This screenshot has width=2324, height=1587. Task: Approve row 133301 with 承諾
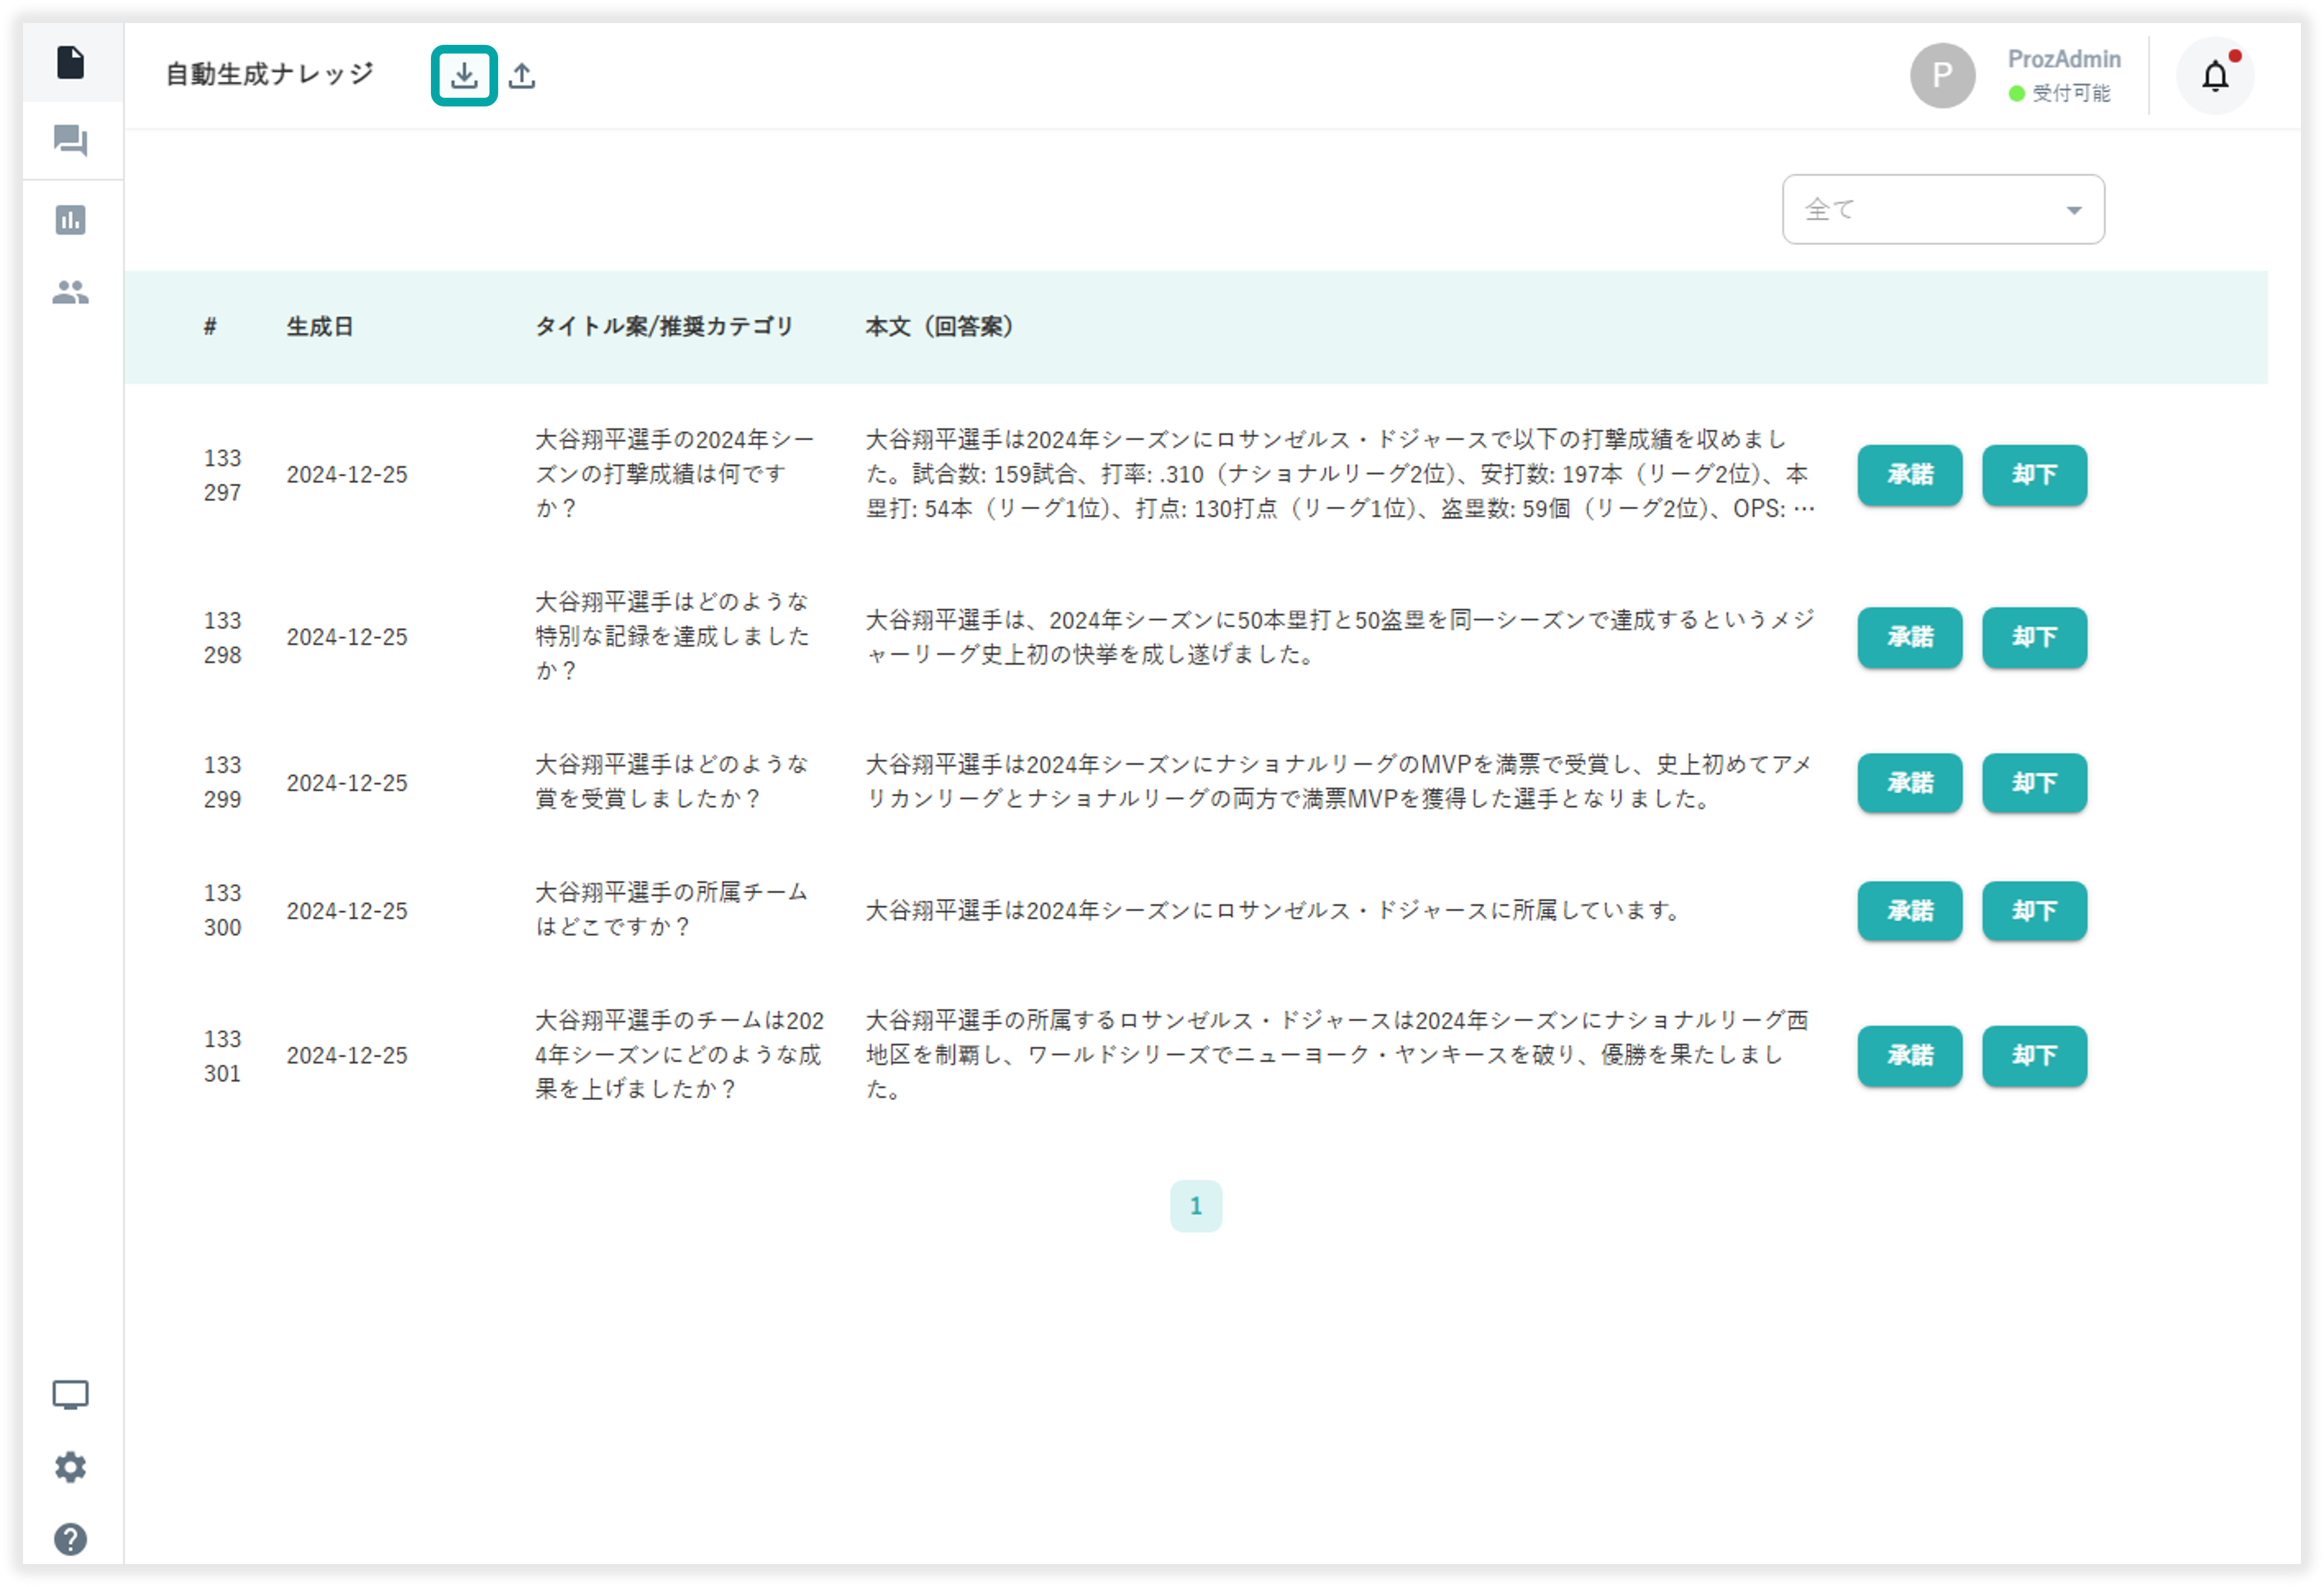(x=1910, y=1056)
